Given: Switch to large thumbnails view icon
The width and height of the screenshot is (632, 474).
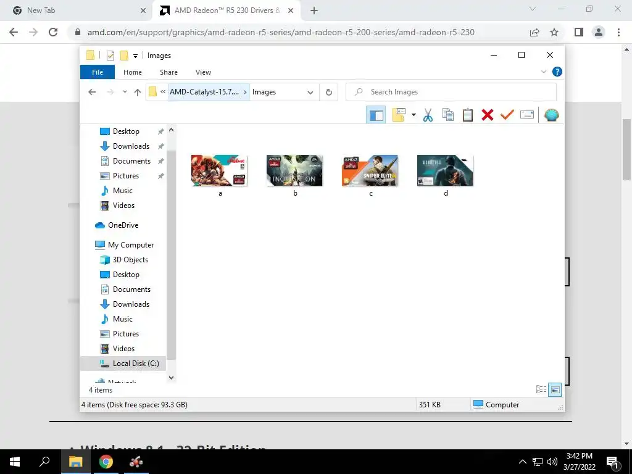Looking at the screenshot, I should (x=555, y=389).
